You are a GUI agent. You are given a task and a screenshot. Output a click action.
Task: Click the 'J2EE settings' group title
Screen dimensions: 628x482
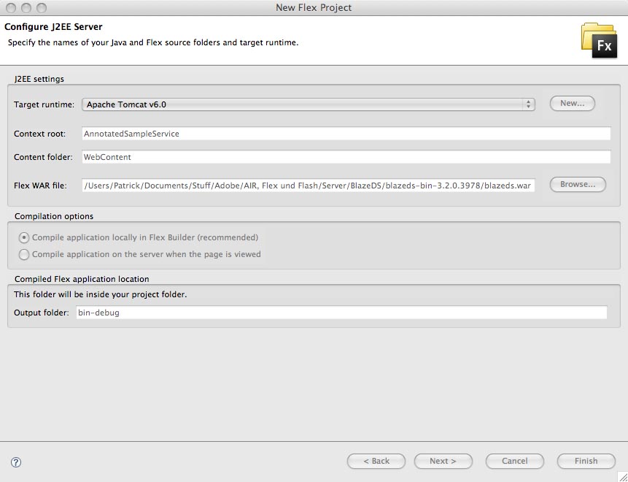(39, 79)
